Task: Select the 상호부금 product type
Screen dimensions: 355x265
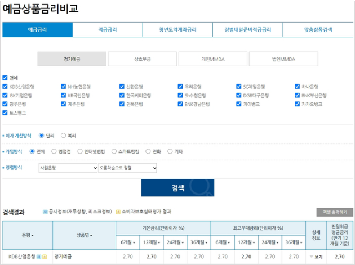Action: click(x=143, y=59)
